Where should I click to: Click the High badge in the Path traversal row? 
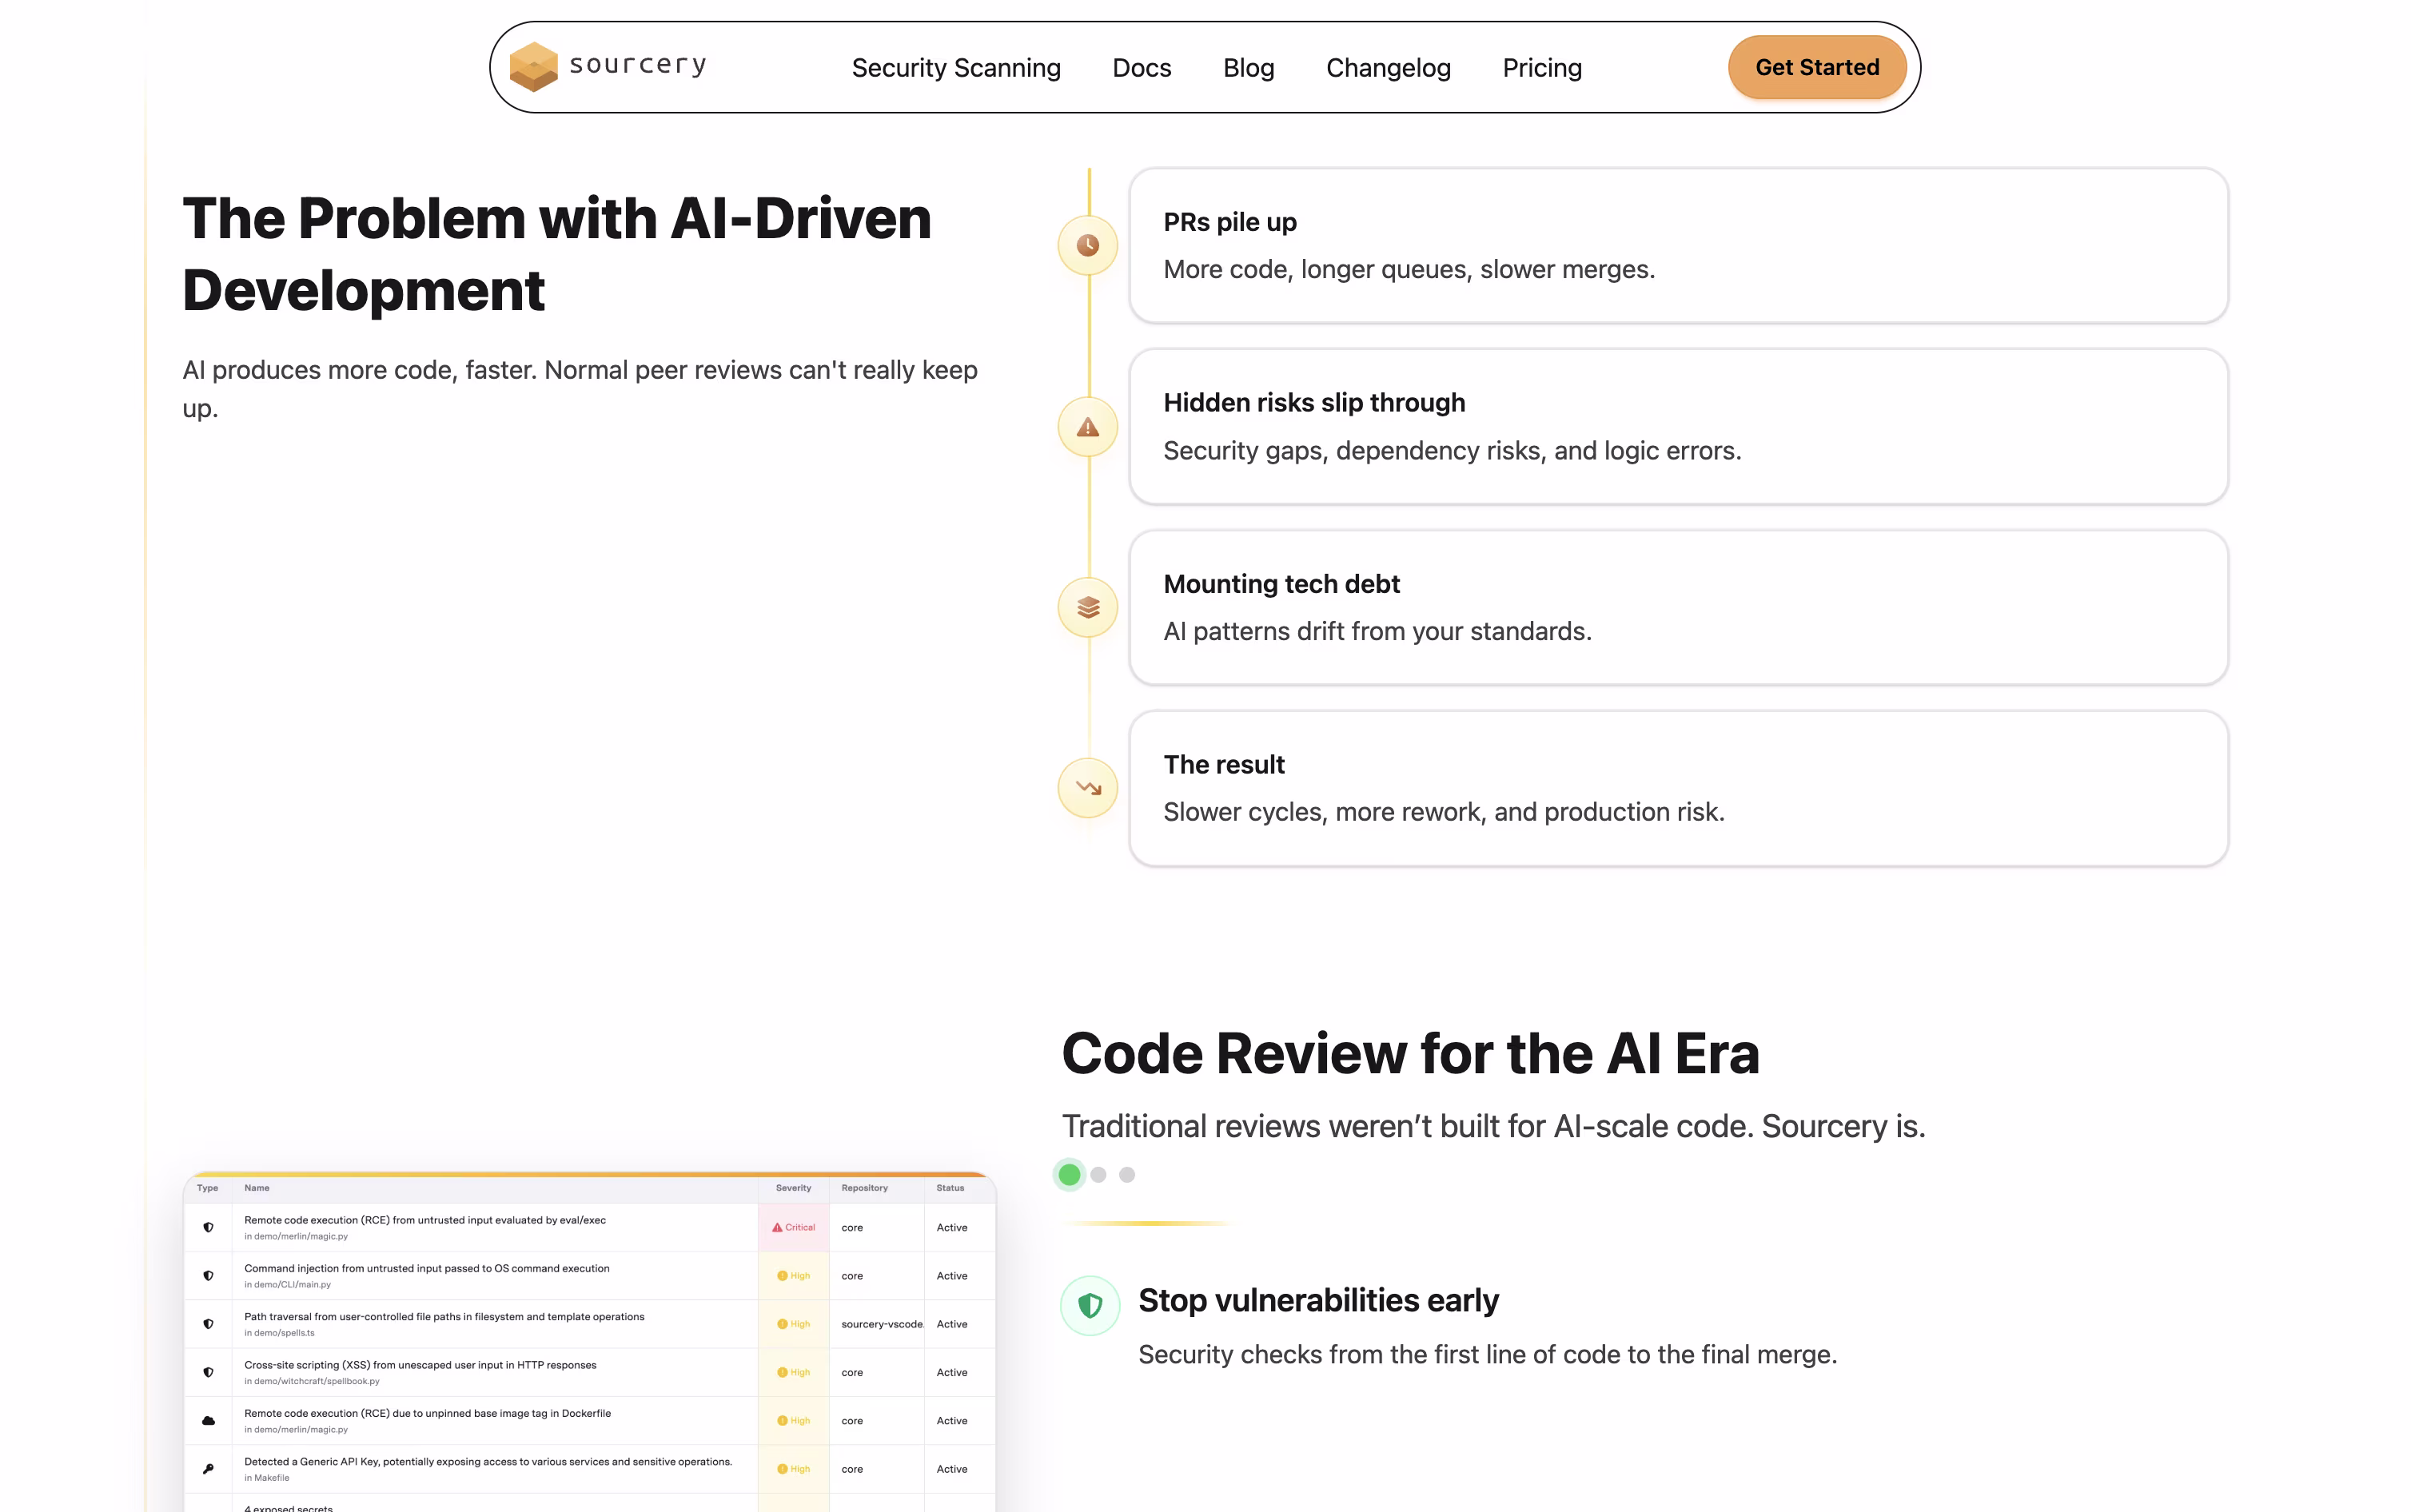tap(793, 1323)
